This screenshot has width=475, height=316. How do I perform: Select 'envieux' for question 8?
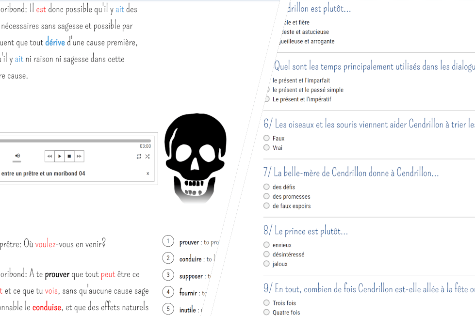tap(266, 245)
